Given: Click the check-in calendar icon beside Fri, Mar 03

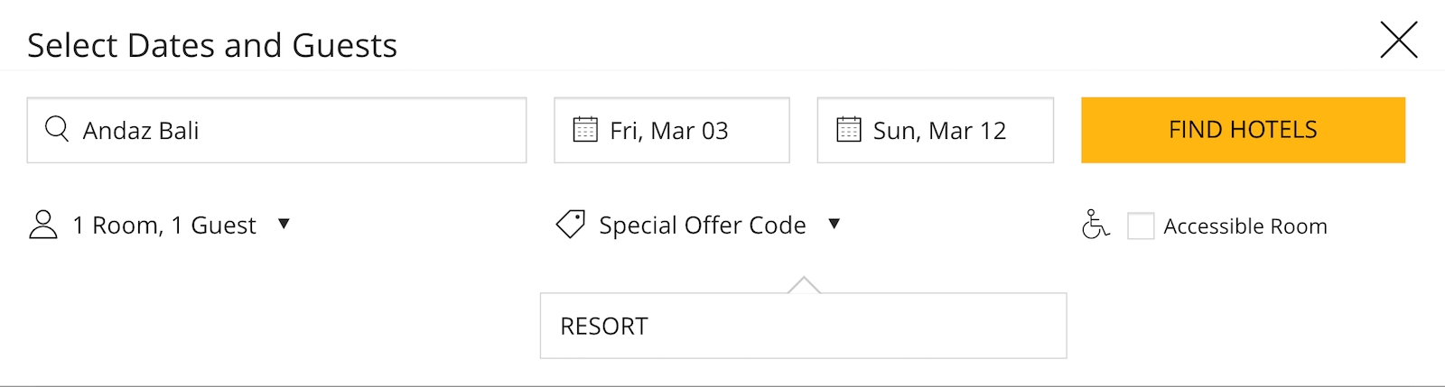Looking at the screenshot, I should coord(585,130).
